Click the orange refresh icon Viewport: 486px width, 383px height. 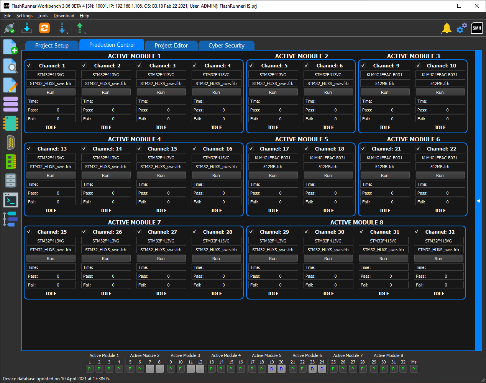pyautogui.click(x=44, y=28)
